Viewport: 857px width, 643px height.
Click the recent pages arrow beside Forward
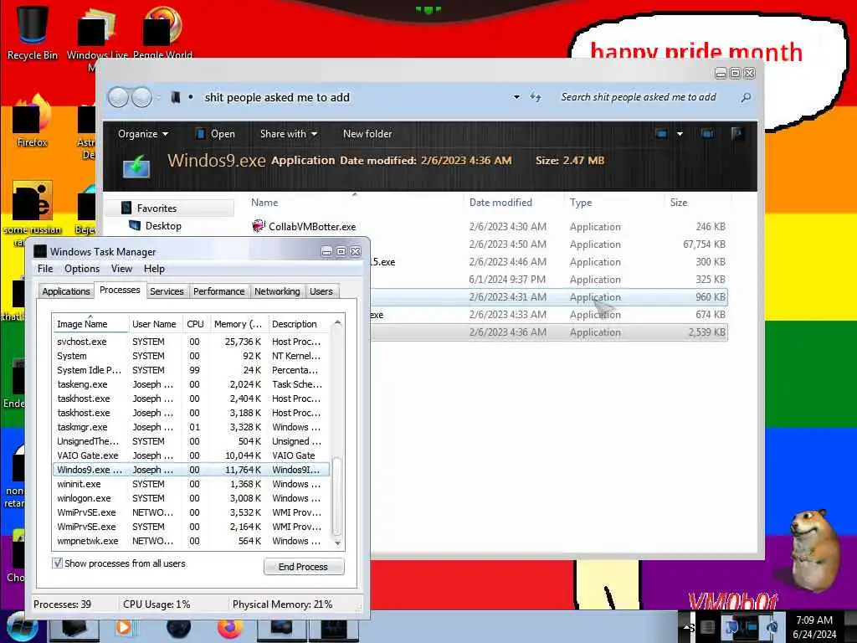(x=158, y=98)
